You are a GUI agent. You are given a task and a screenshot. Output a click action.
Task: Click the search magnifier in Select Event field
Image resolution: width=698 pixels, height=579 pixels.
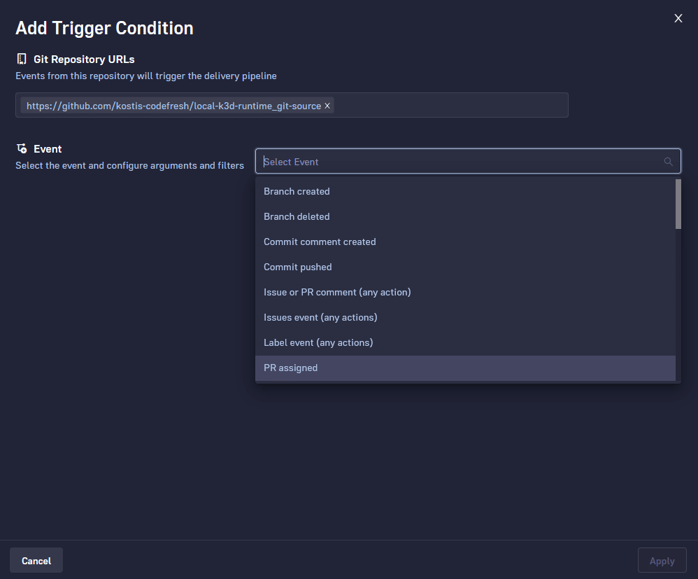click(x=668, y=161)
